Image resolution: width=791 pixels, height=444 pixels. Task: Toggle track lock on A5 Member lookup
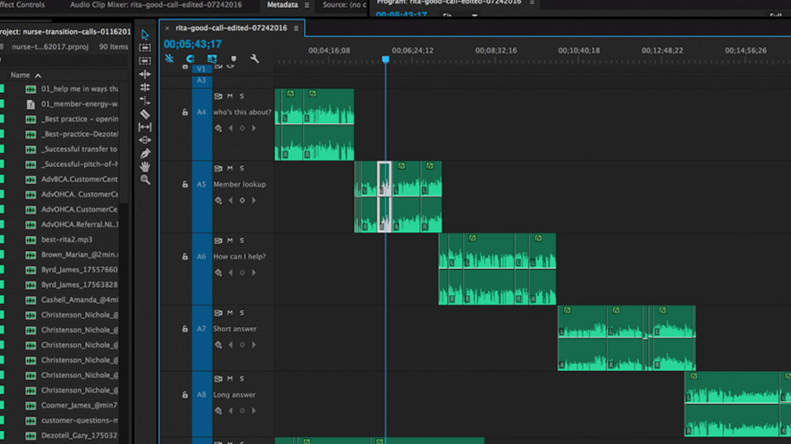click(185, 184)
